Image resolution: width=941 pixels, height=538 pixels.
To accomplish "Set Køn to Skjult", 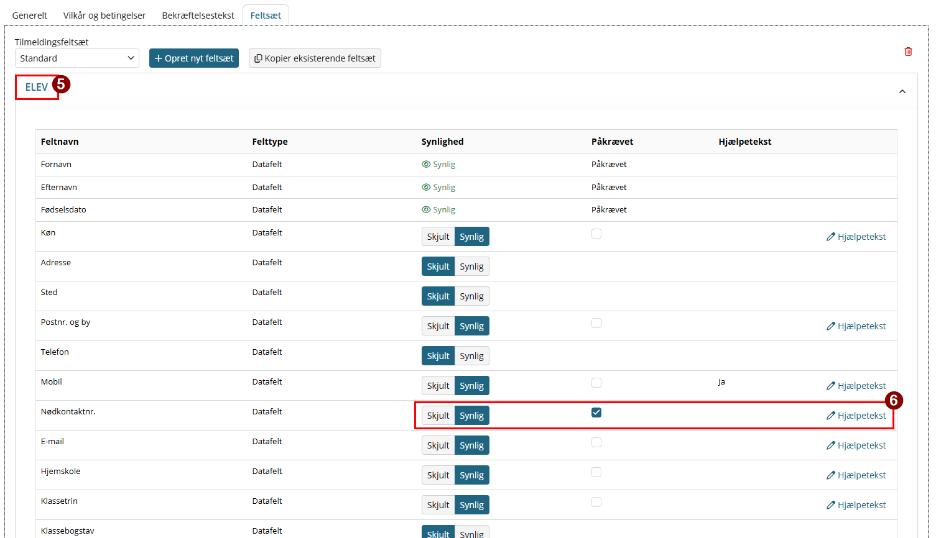I will 438,237.
